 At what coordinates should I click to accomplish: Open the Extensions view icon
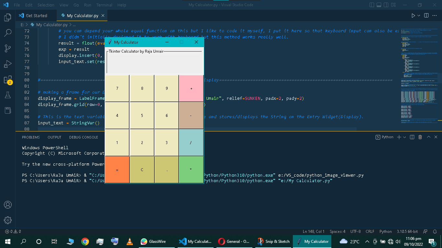[x=8, y=79]
